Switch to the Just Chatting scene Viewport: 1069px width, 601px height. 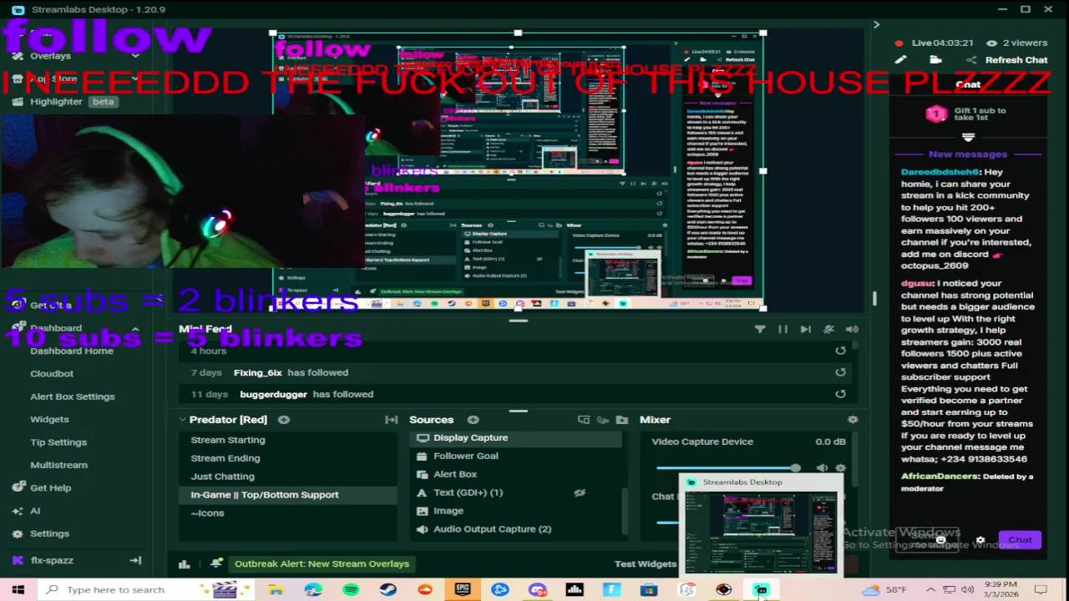(288, 477)
